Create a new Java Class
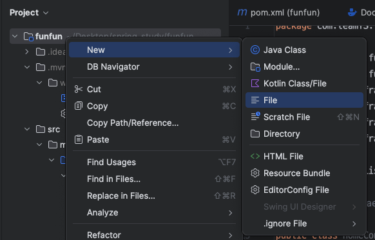This screenshot has width=375, height=240. click(x=305, y=50)
